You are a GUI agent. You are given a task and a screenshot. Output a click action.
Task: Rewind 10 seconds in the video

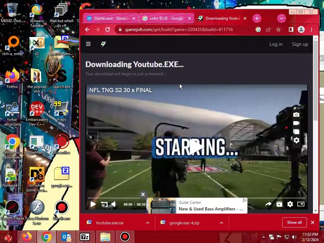point(104,204)
